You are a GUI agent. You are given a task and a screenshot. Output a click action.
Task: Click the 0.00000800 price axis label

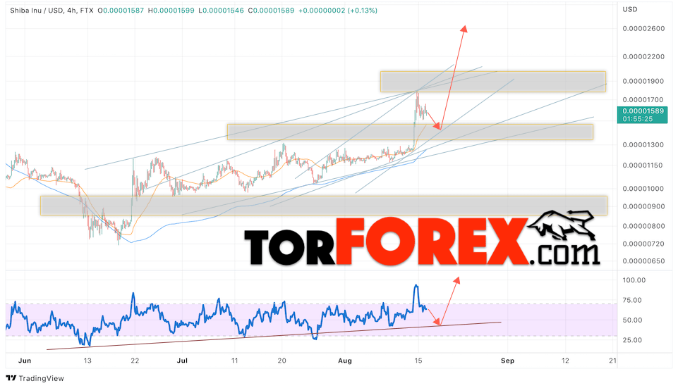(643, 226)
